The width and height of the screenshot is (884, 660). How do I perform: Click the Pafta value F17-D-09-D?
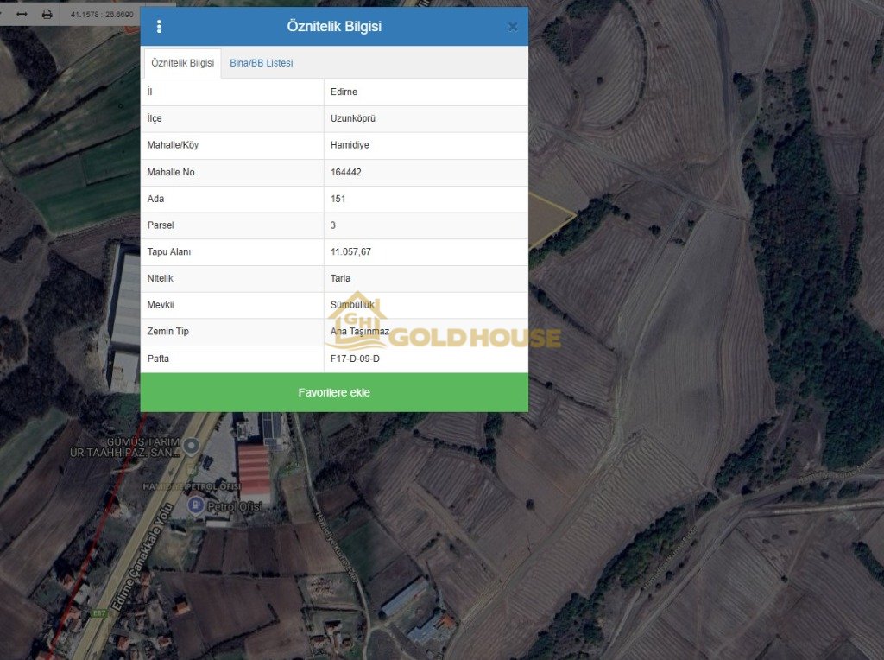click(355, 359)
